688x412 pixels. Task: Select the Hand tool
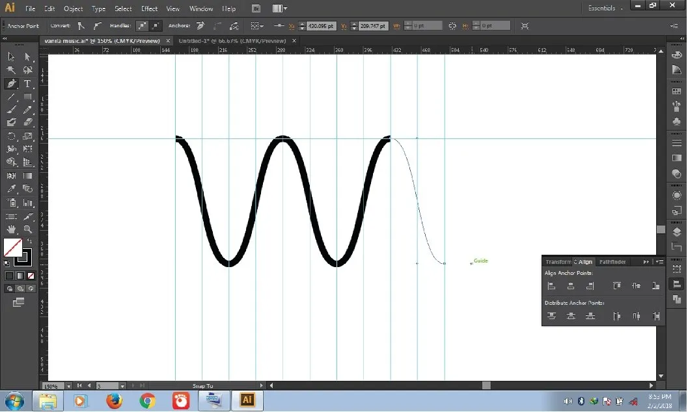[11, 229]
